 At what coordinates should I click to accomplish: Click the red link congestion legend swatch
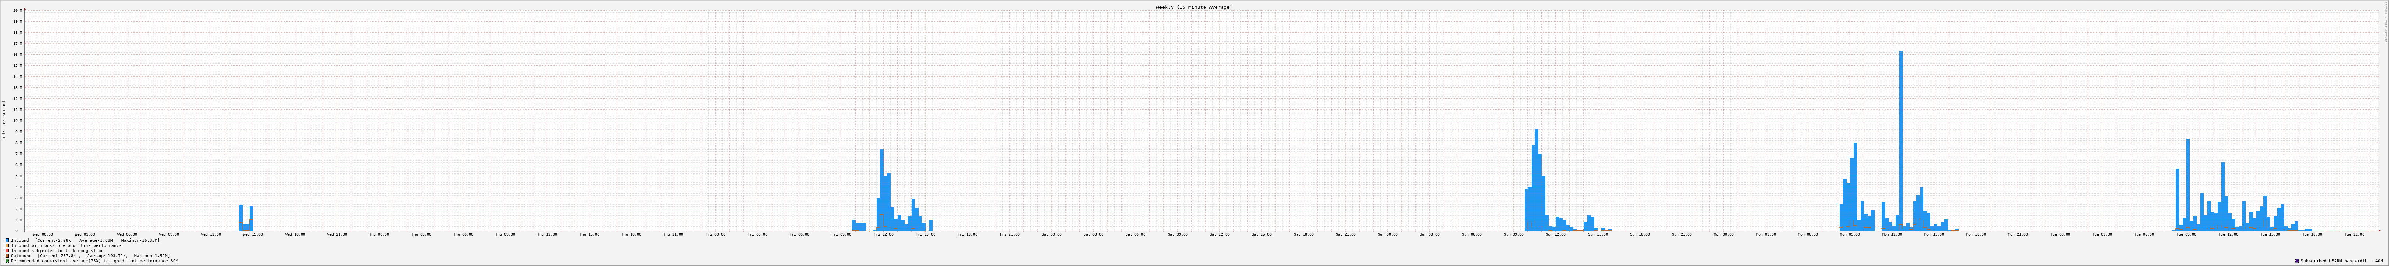7,250
